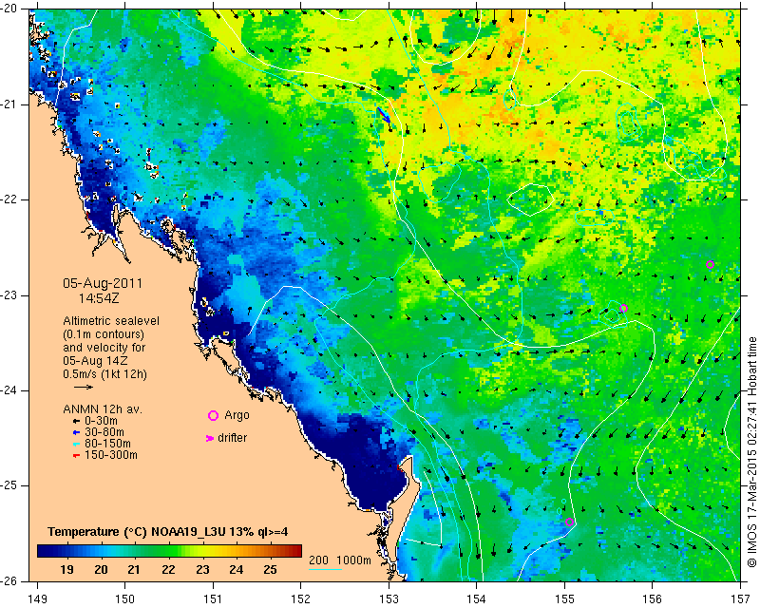Click the longitude axis label "155"
Image resolution: width=760 pixels, height=608 pixels.
[564, 599]
